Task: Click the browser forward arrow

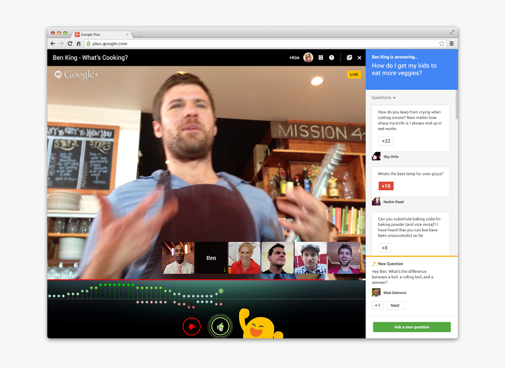Action: click(61, 43)
